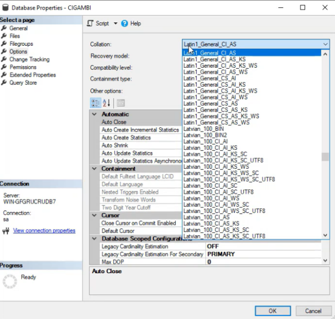Image resolution: width=335 pixels, height=319 pixels.
Task: Click the Cancel button
Action: click(313, 311)
